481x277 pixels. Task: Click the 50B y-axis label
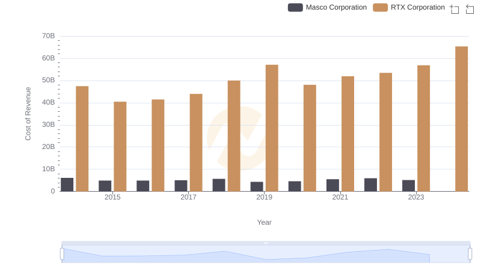coord(49,80)
